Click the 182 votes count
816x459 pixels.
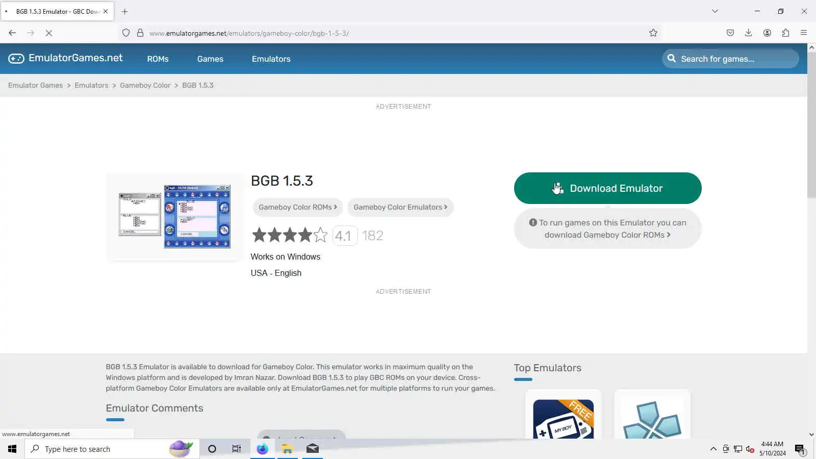pyautogui.click(x=372, y=236)
